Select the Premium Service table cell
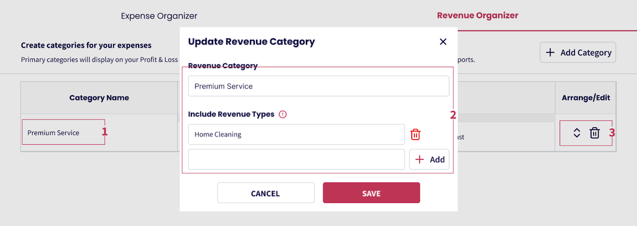Viewport: 637px width, 226px height. (53, 133)
